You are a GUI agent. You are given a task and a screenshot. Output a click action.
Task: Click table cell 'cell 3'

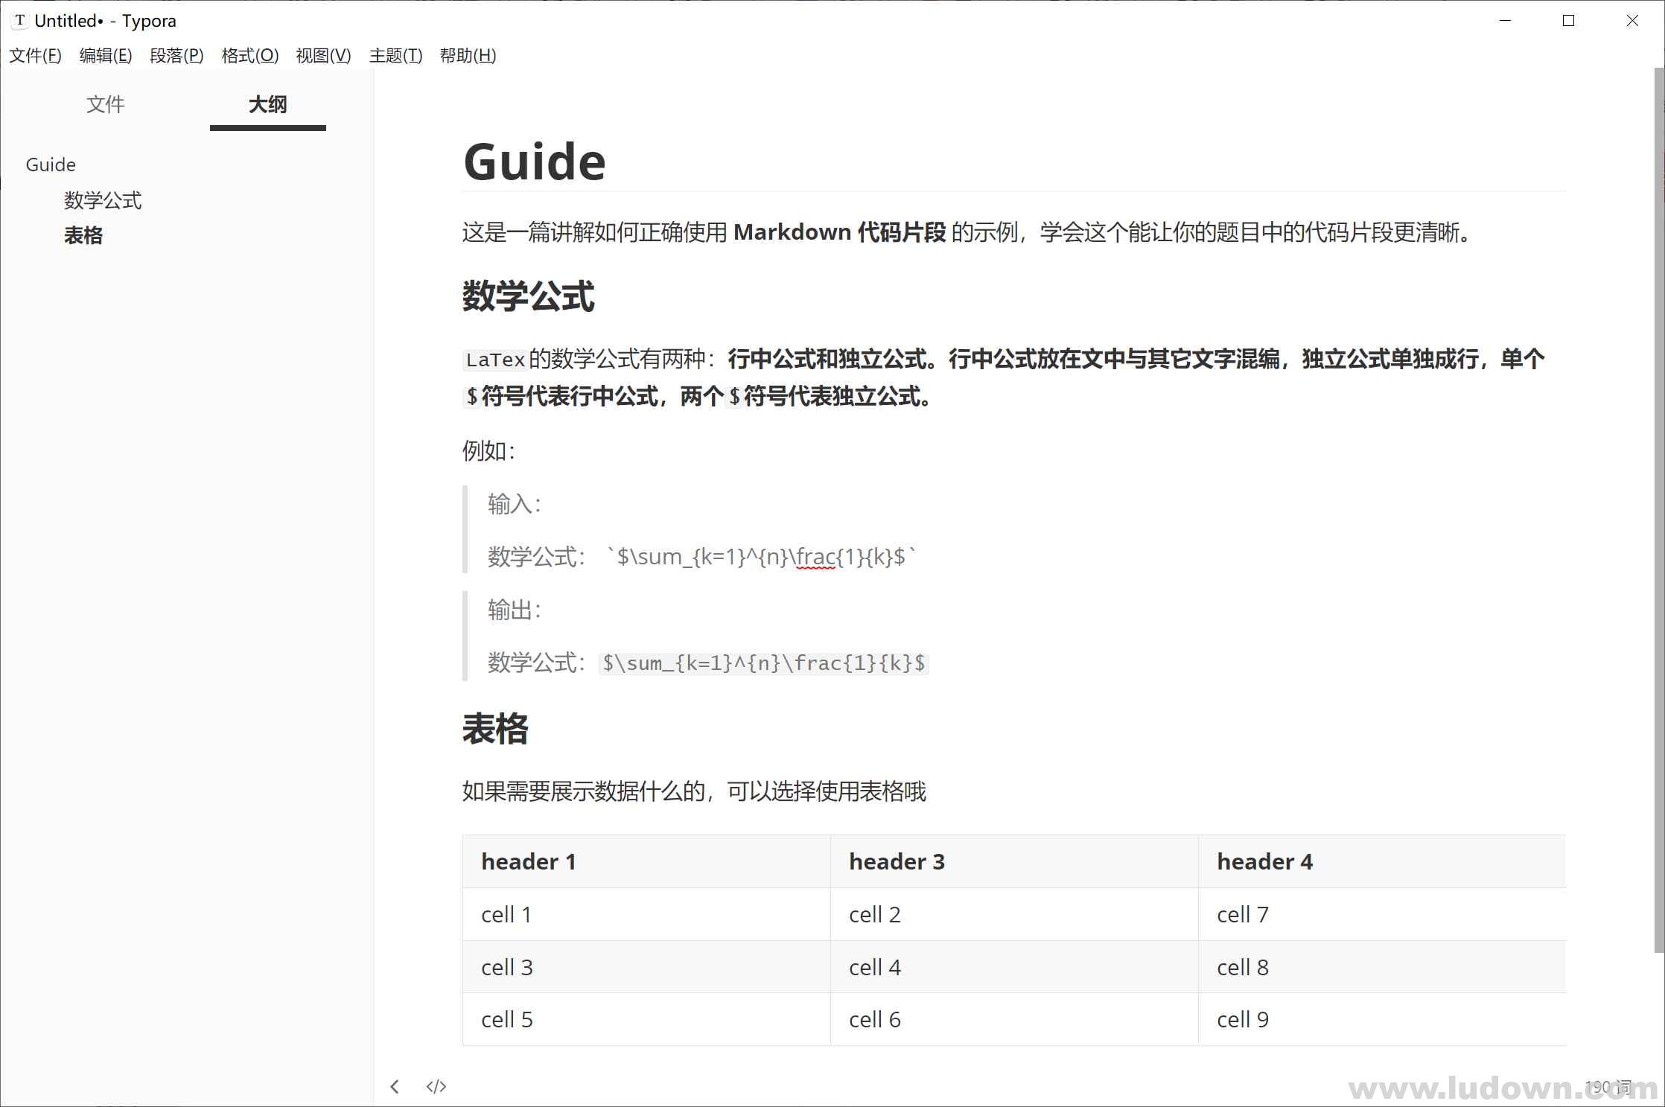[x=646, y=967]
